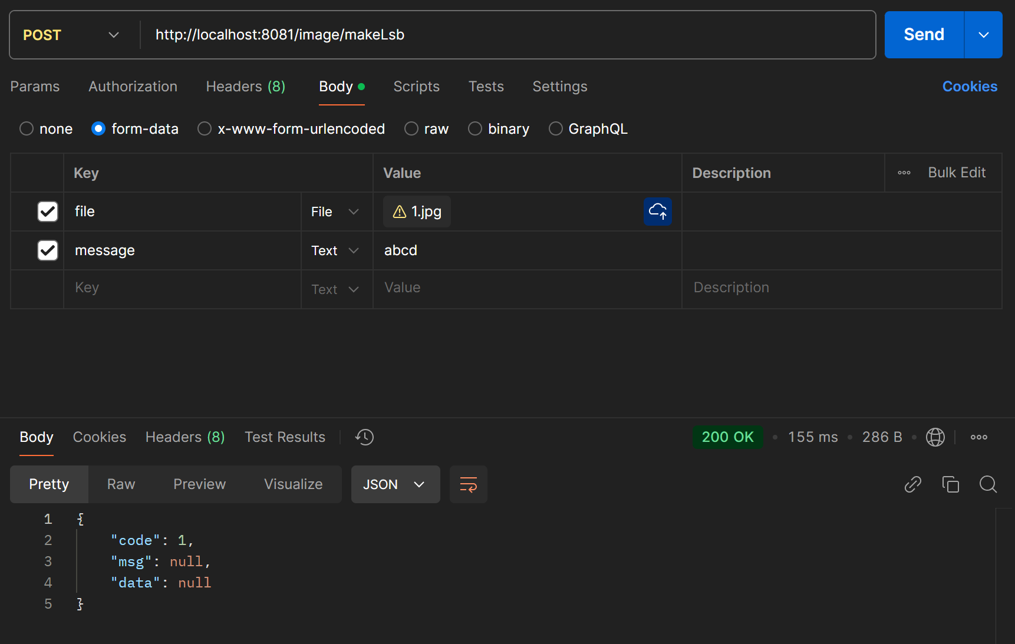Click the "code": 1 line
Image resolution: width=1015 pixels, height=644 pixels.
click(152, 540)
